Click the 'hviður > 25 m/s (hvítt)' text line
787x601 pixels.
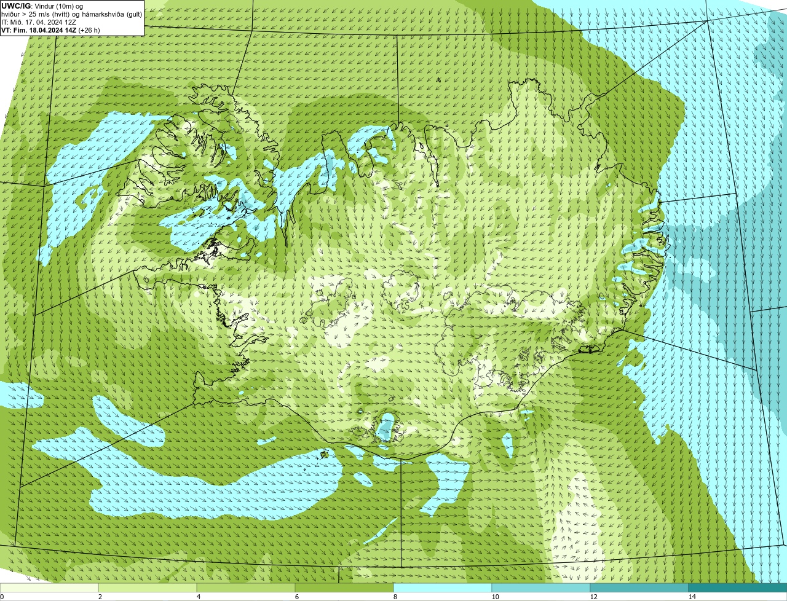(72, 14)
